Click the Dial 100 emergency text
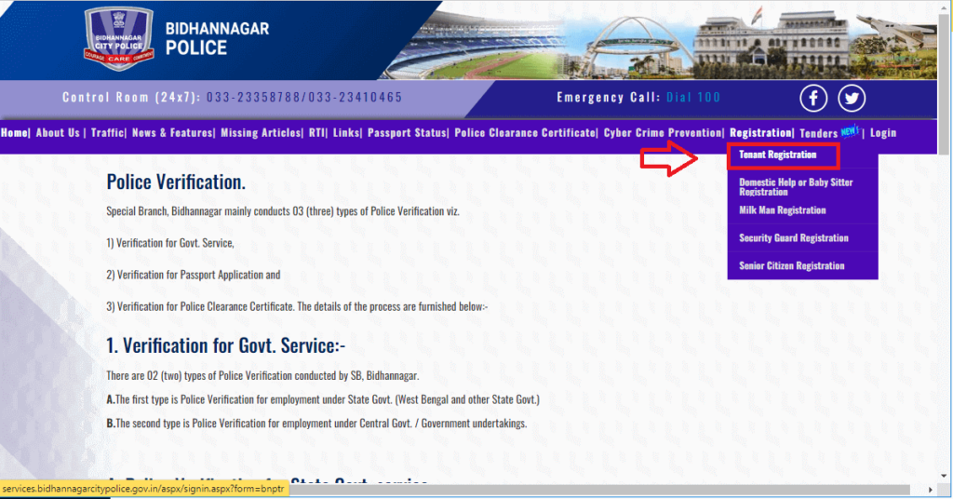 click(x=692, y=97)
